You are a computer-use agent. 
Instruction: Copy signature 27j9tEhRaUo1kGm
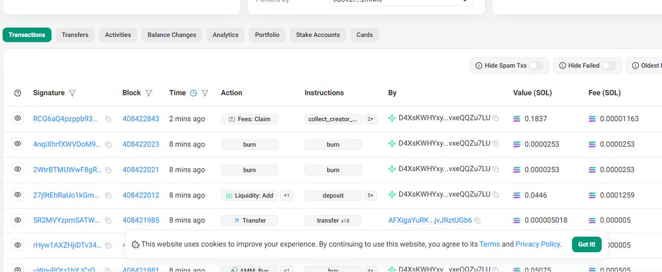(x=108, y=195)
